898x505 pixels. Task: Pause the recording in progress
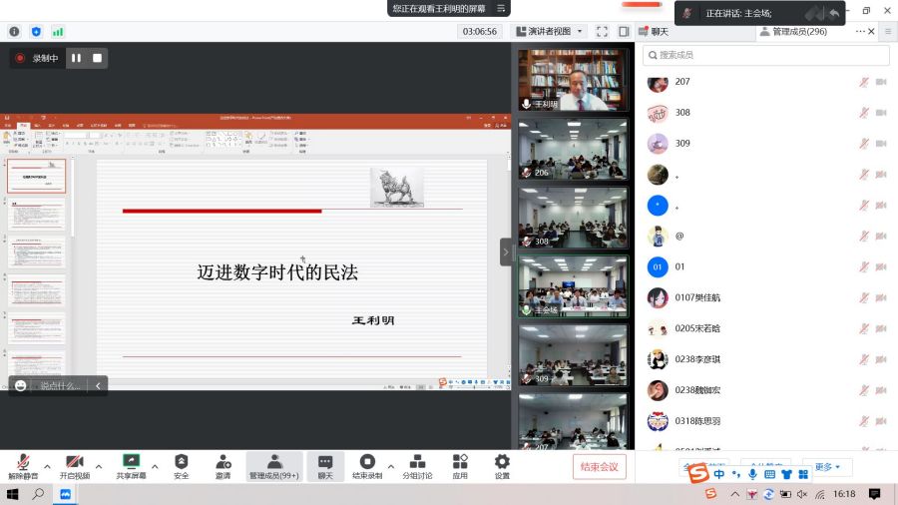[76, 58]
